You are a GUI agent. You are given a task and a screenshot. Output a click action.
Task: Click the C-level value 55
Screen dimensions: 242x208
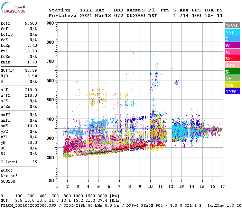pyautogui.click(x=35, y=162)
